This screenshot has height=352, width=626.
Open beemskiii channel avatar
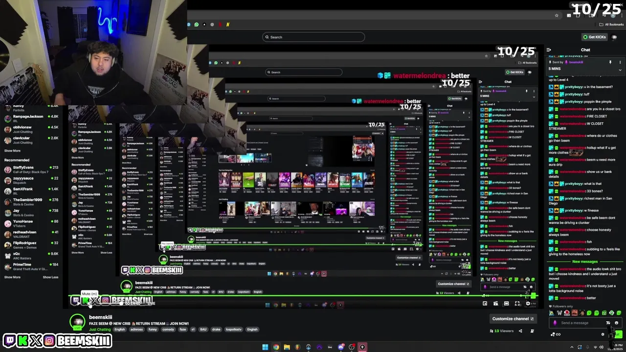[x=78, y=322]
